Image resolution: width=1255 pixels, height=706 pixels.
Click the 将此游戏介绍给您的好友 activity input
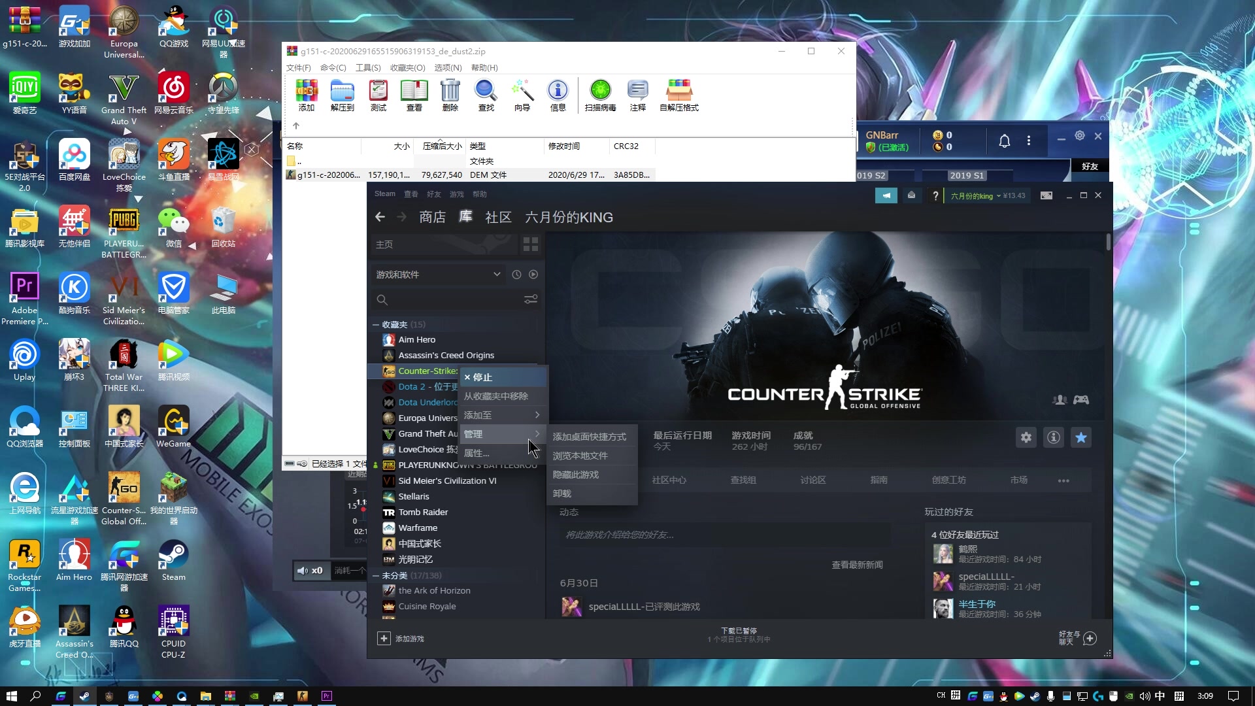(x=724, y=535)
